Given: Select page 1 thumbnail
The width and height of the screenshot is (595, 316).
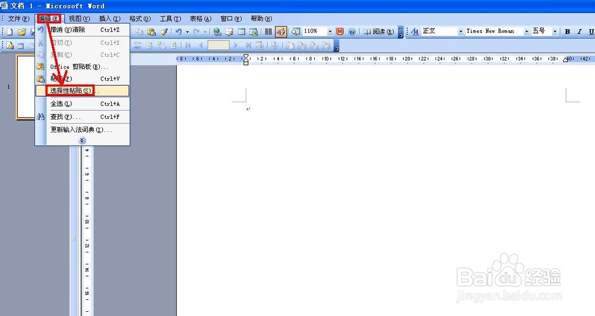Looking at the screenshot, I should click(26, 87).
